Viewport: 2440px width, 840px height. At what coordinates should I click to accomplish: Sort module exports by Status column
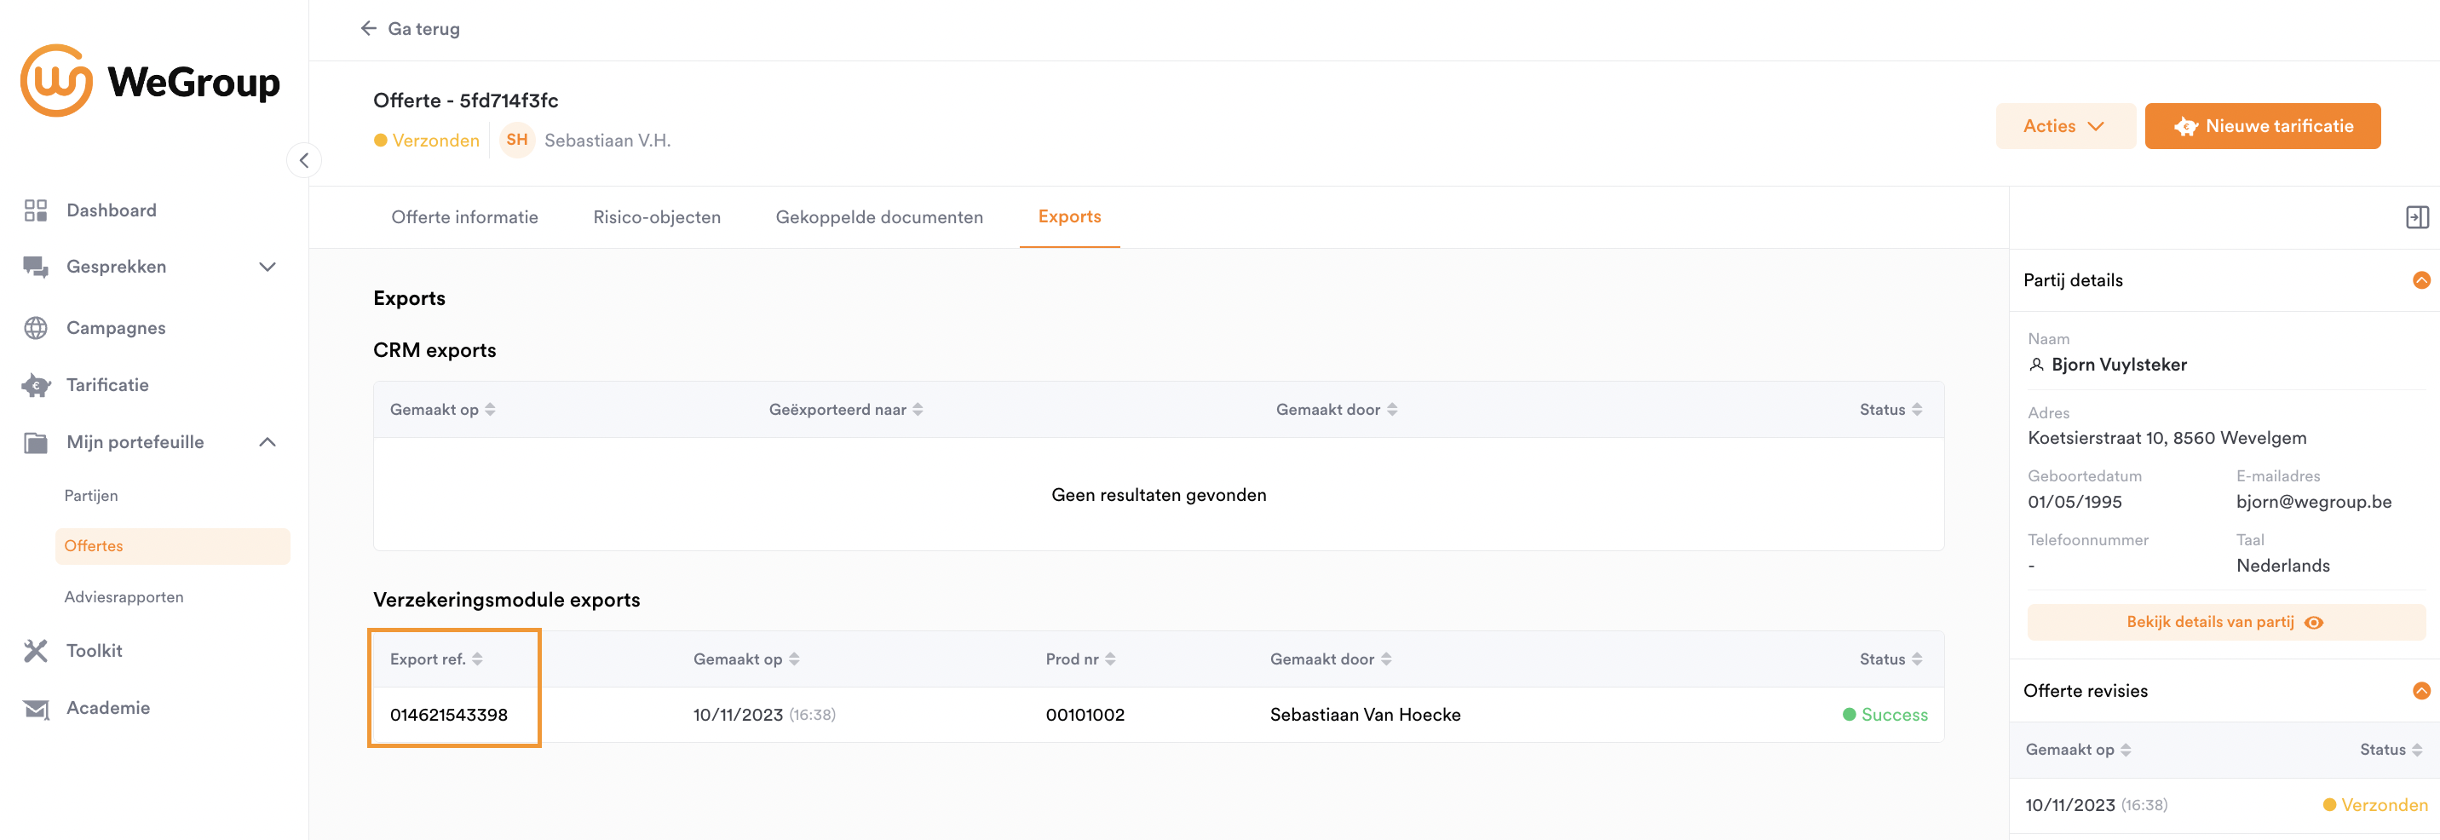point(1916,659)
